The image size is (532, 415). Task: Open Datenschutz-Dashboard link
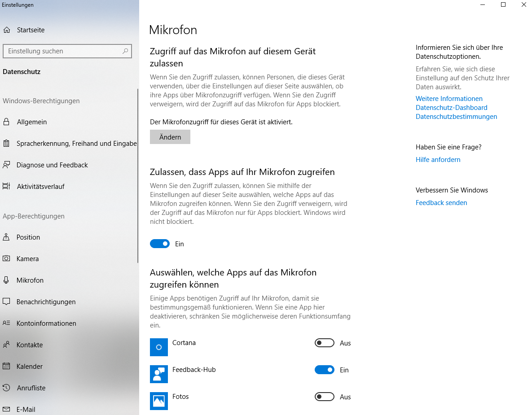pos(451,108)
